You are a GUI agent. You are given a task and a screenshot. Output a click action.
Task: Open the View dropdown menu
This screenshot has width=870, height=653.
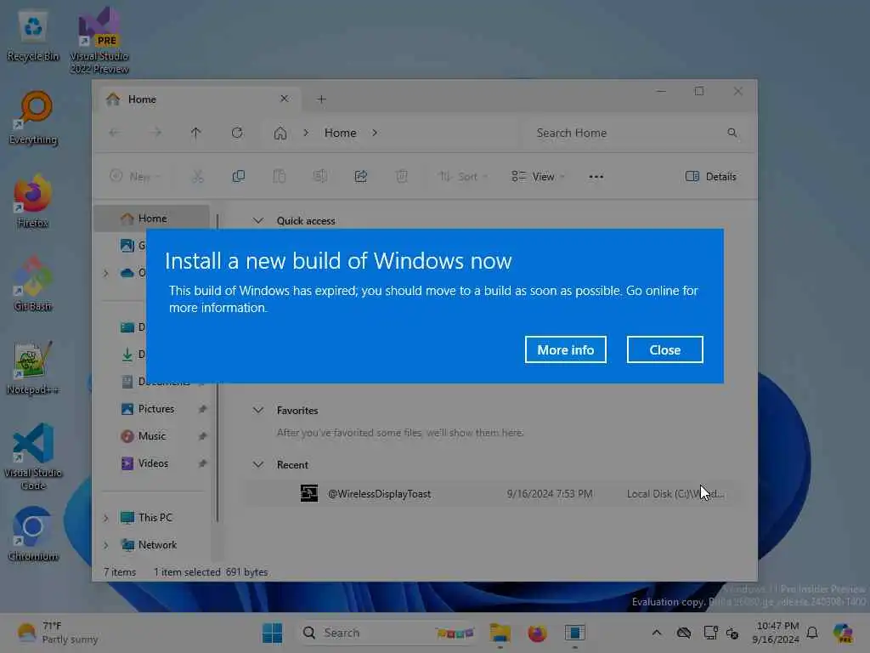click(x=538, y=177)
